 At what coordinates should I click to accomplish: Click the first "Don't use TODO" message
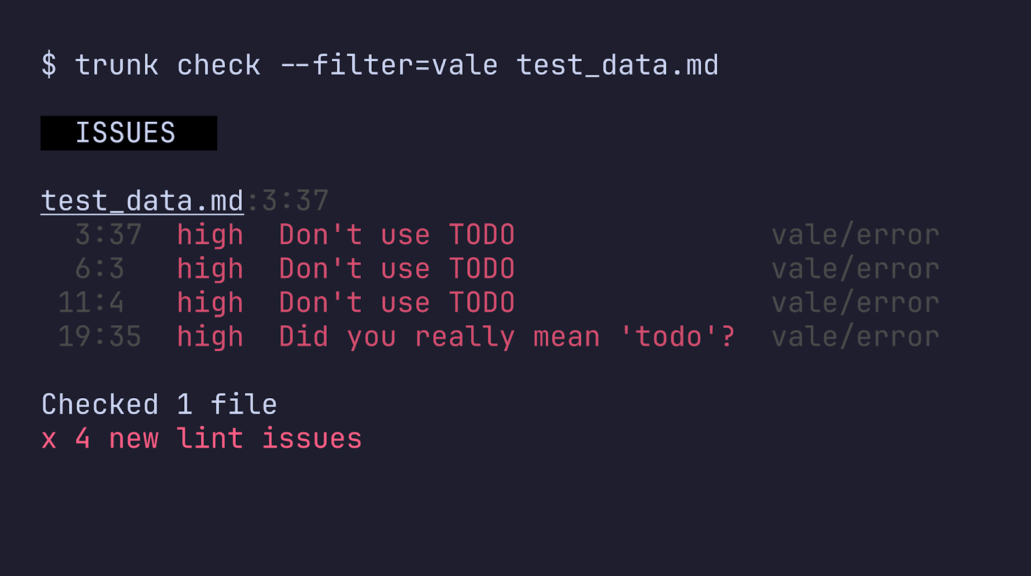point(397,235)
